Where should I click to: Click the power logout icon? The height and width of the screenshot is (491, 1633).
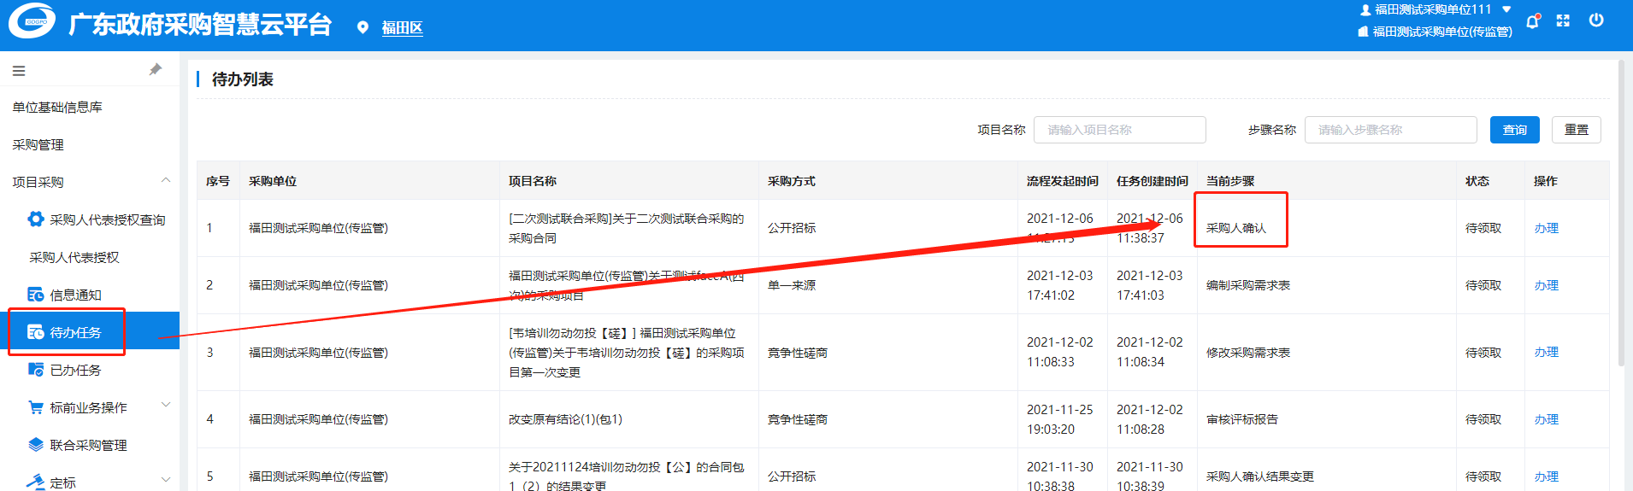point(1596,20)
